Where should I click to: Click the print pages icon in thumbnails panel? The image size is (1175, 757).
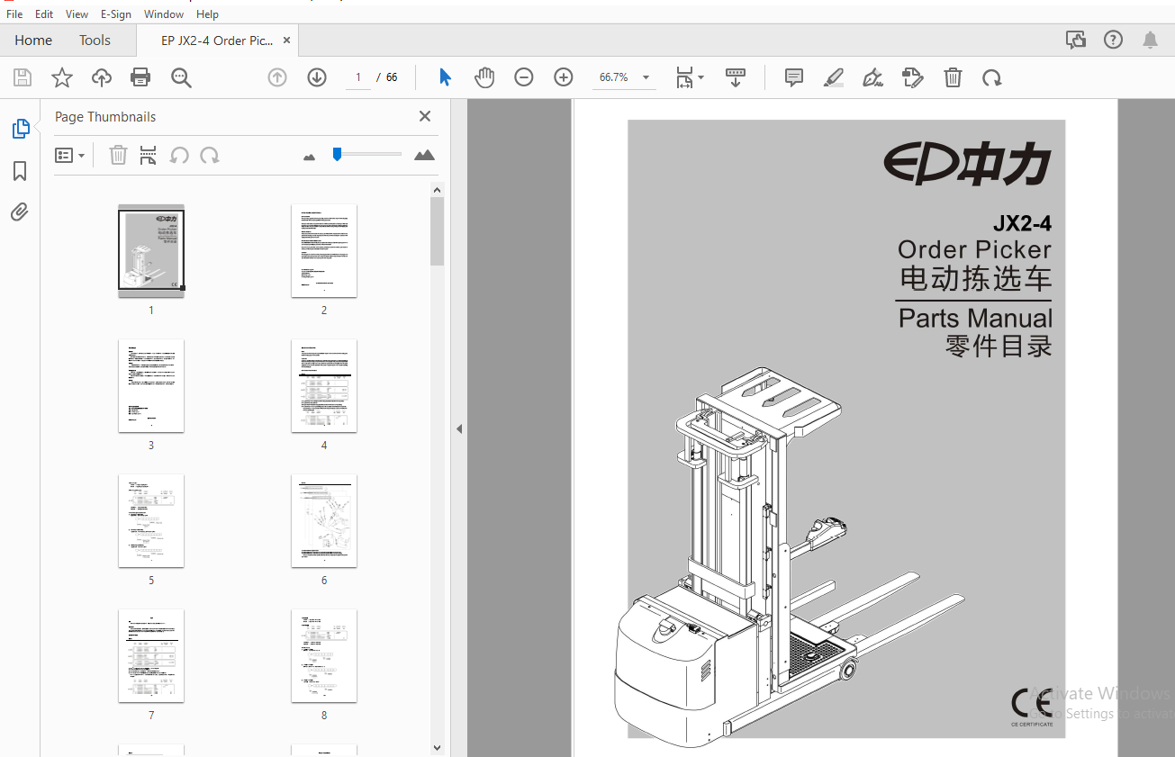(149, 156)
